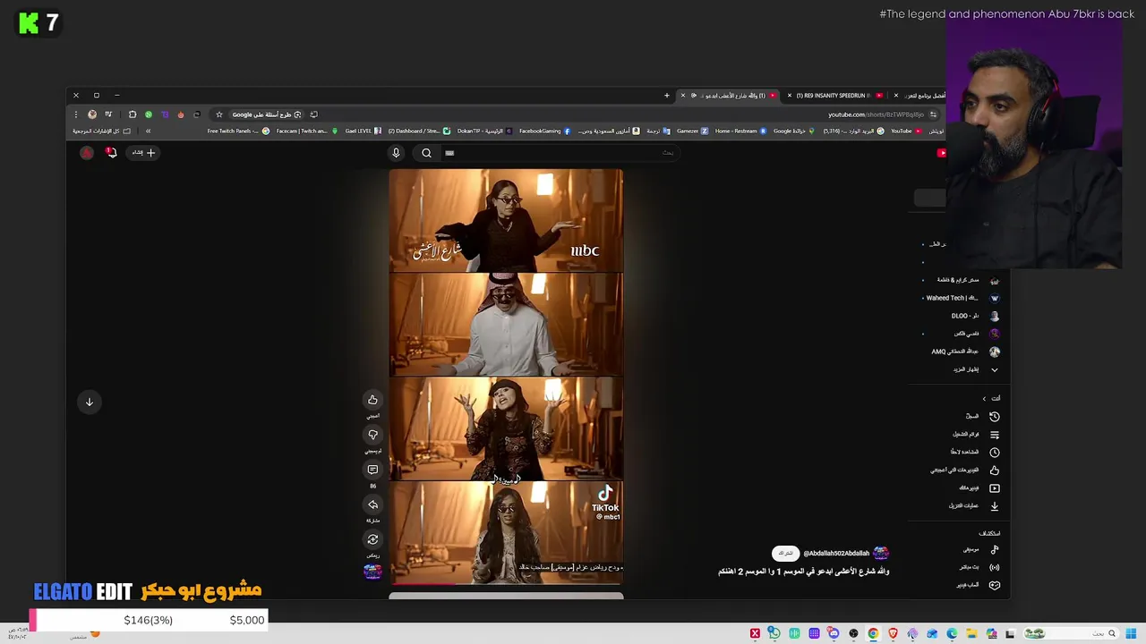Open the Brave browser taskbar icon
Image resolution: width=1146 pixels, height=644 pixels.
893,634
